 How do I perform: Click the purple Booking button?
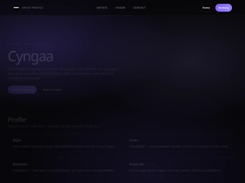[x=224, y=8]
